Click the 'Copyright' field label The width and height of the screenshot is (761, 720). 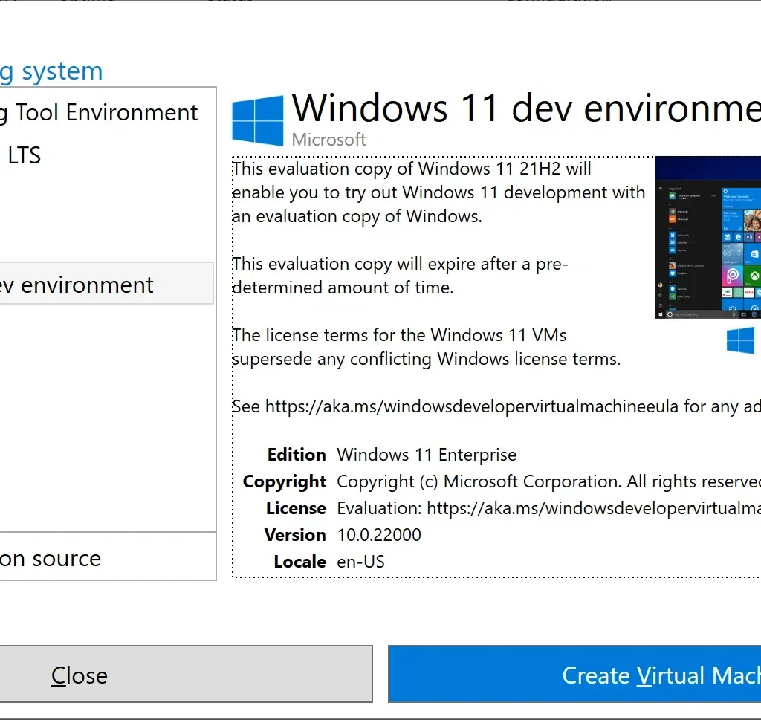[x=285, y=481]
